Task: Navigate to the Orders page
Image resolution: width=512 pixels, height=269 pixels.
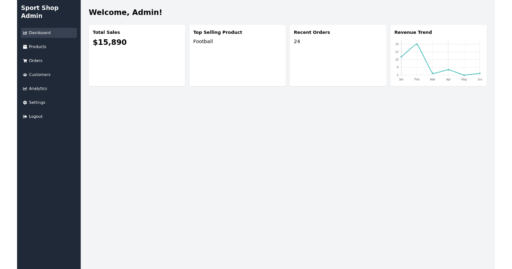Action: 35,61
